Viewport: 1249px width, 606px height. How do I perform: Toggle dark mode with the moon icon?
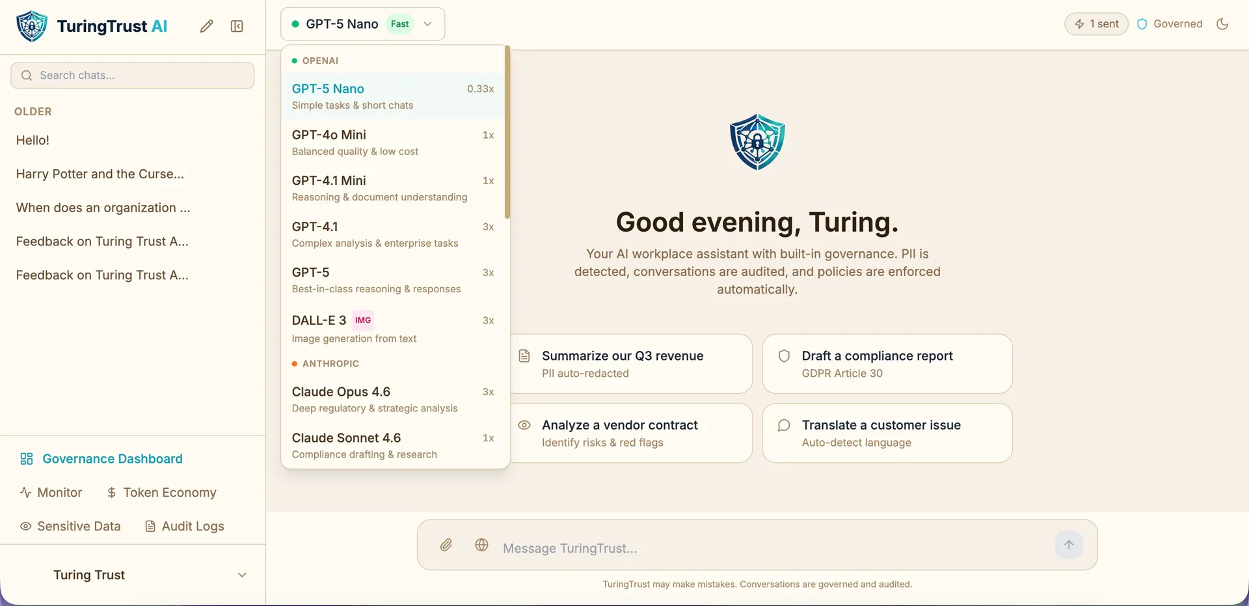pyautogui.click(x=1222, y=24)
